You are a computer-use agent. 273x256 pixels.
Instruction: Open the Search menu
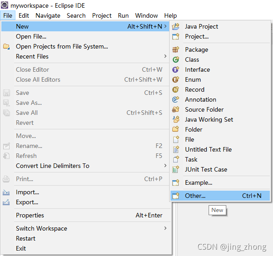[x=76, y=15]
